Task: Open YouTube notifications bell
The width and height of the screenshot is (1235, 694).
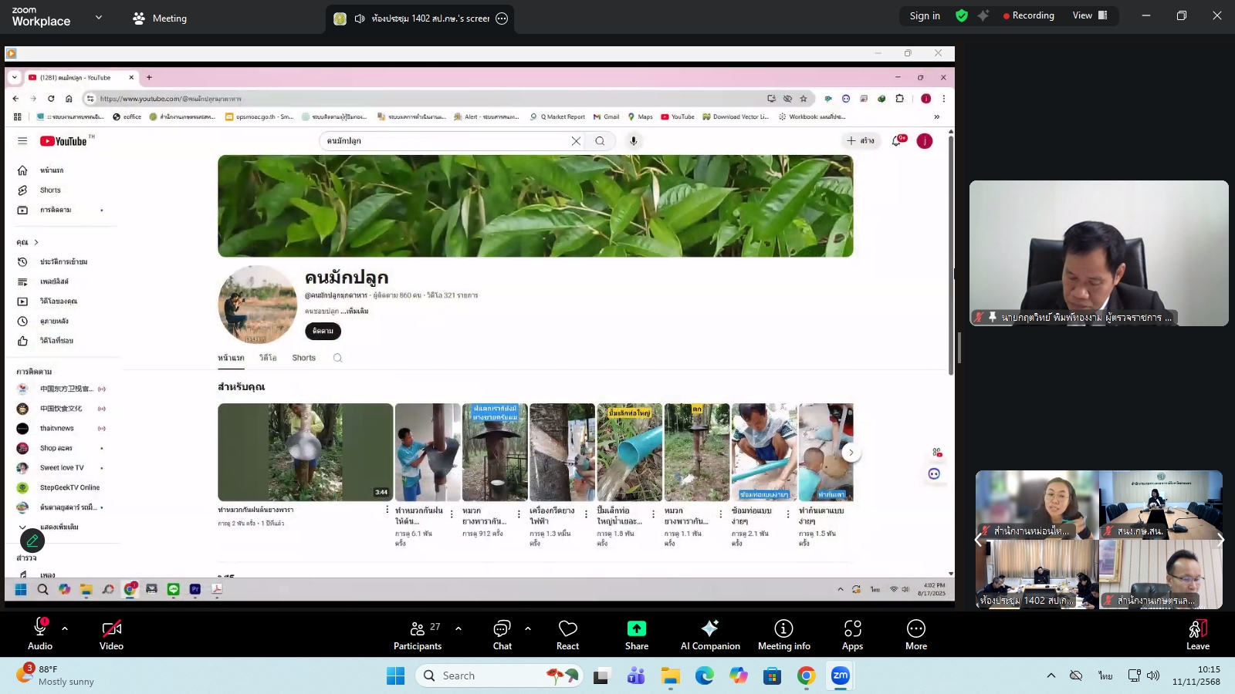Action: [x=896, y=140]
